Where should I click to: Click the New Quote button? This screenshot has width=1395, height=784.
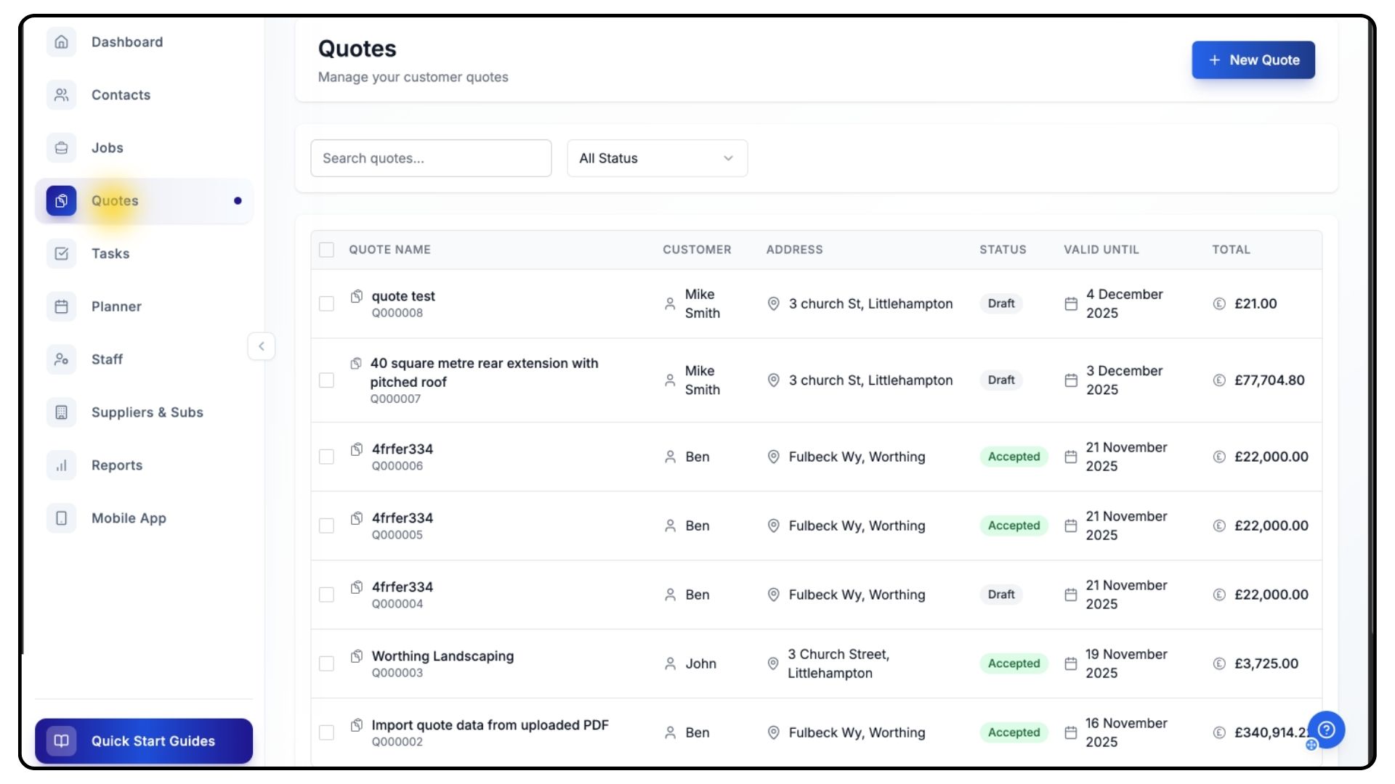point(1253,60)
